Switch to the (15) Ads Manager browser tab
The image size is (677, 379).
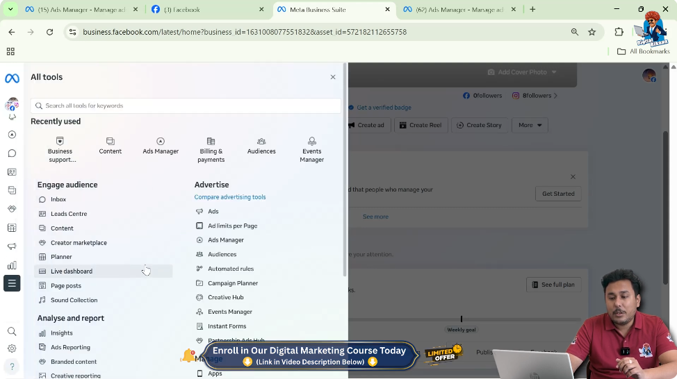tap(81, 10)
